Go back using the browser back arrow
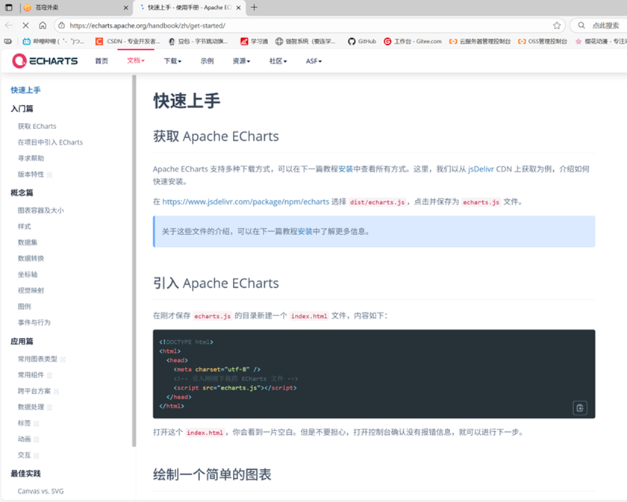Screen dimensions: 627x502 (x=9, y=25)
